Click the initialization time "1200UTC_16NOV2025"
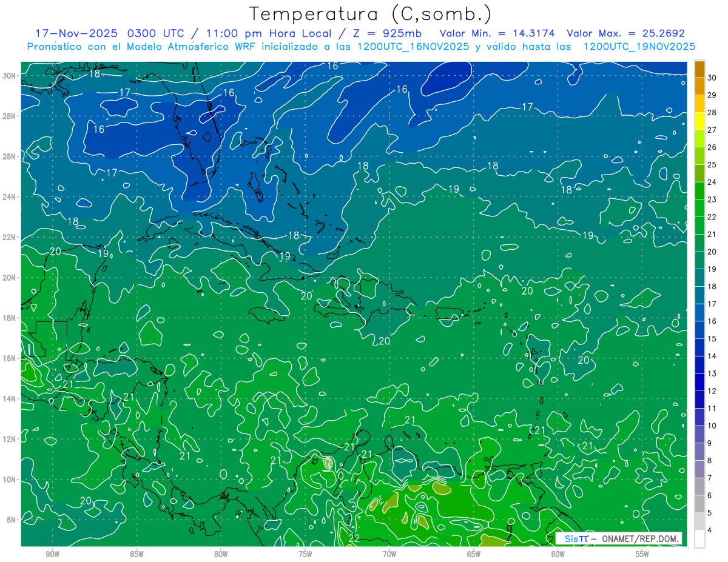728x562 pixels. 414,47
